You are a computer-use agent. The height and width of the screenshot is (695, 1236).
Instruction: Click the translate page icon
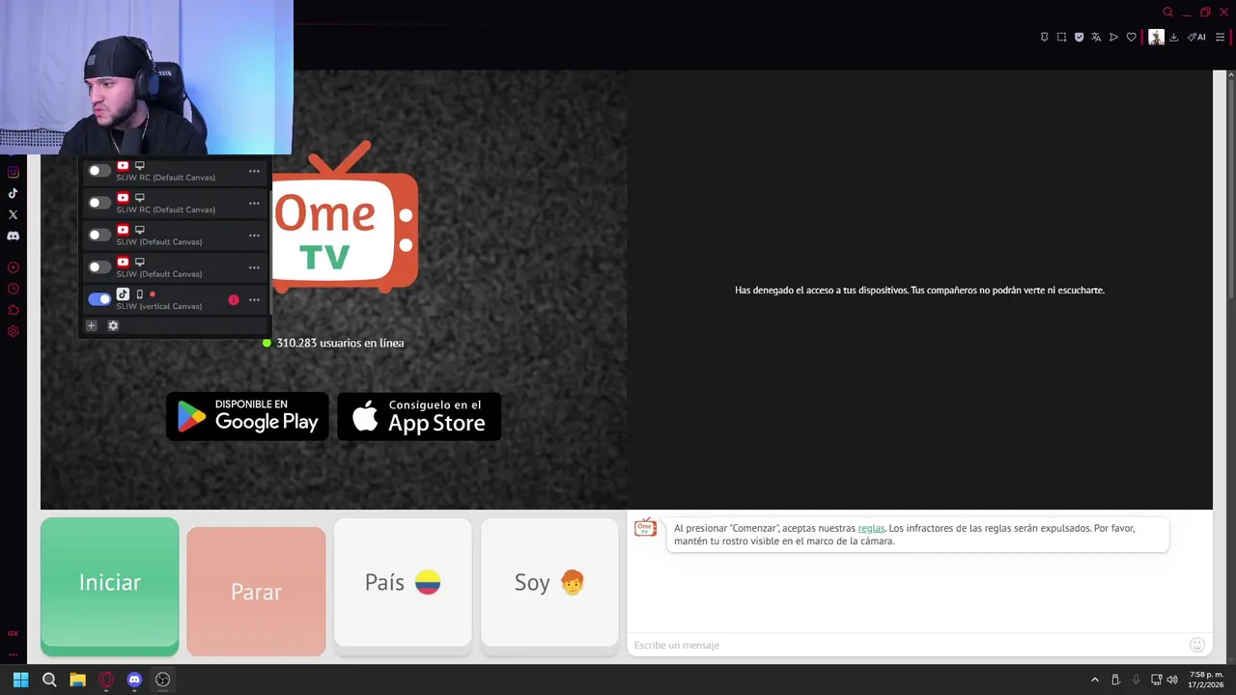pyautogui.click(x=1096, y=37)
